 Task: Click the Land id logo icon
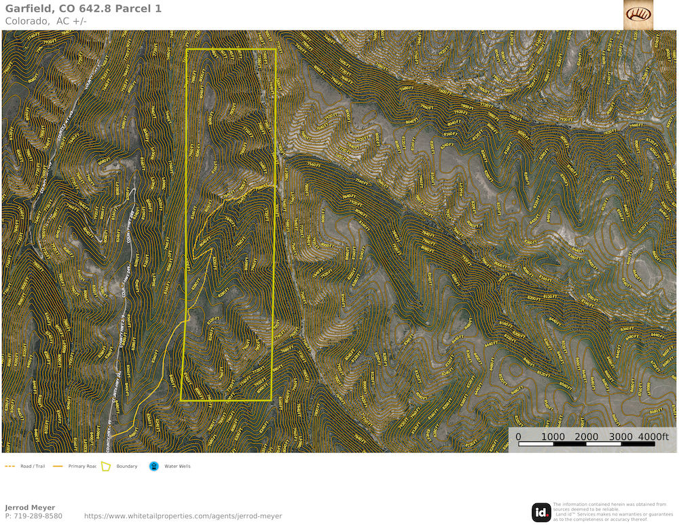(x=541, y=512)
